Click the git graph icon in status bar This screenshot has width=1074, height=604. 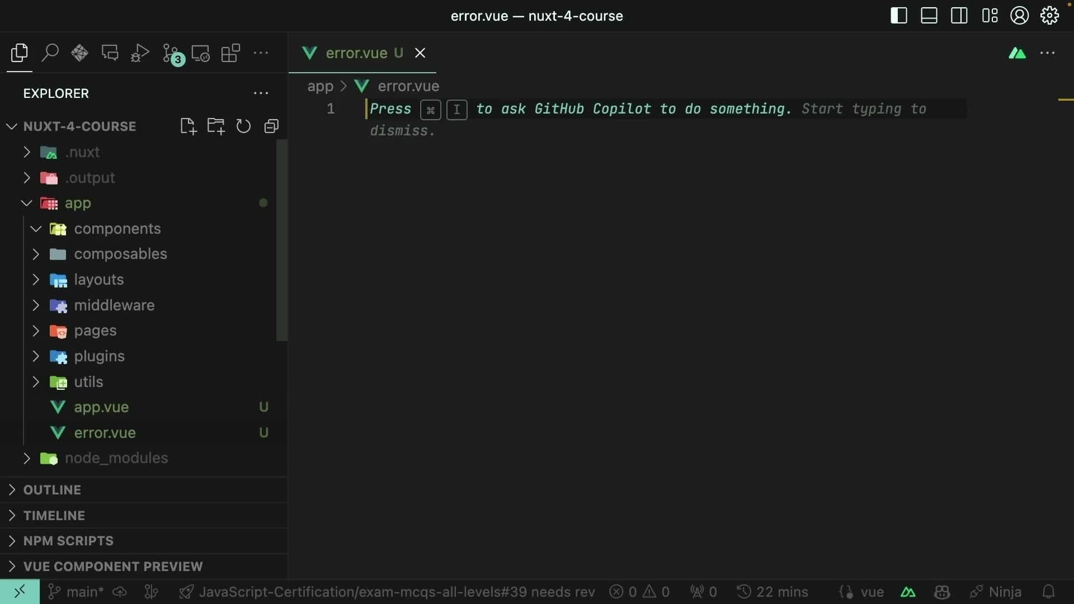pos(152,592)
